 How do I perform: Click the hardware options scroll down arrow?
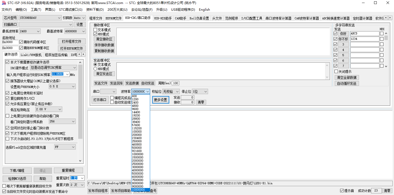point(80,161)
